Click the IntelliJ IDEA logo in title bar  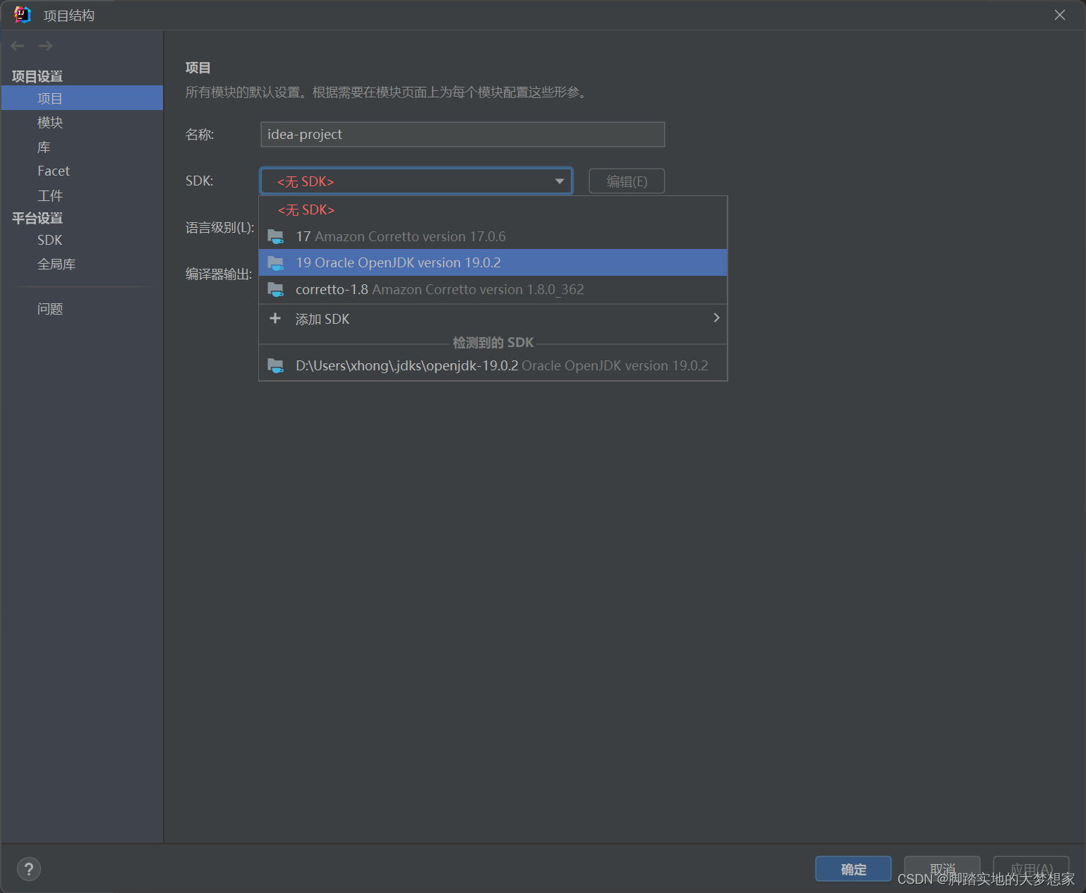22,15
